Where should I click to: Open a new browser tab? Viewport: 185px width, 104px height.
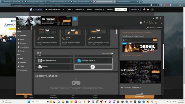point(141,2)
